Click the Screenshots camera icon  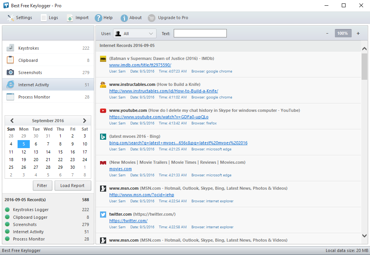click(10, 72)
